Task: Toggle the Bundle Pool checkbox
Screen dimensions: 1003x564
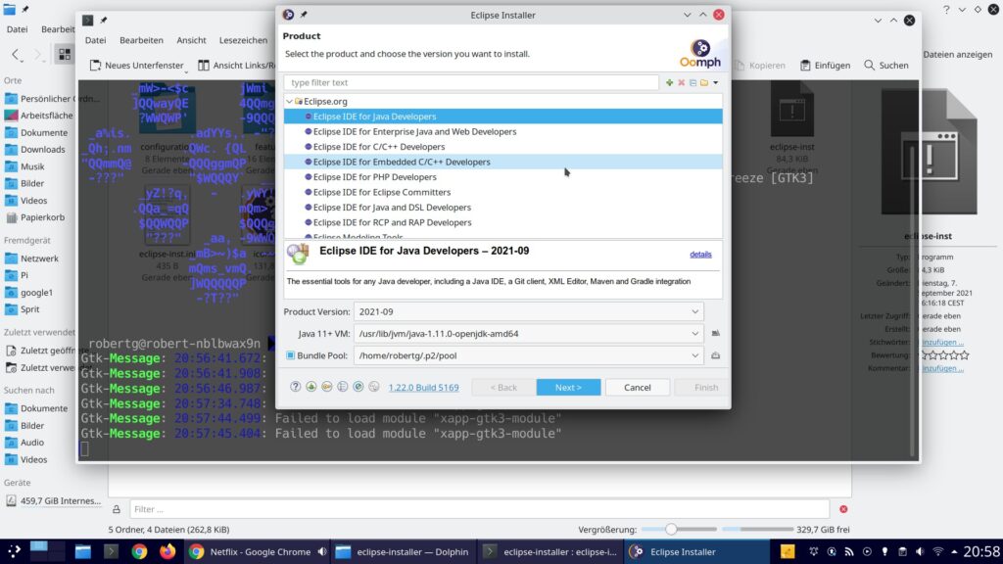Action: click(x=290, y=355)
